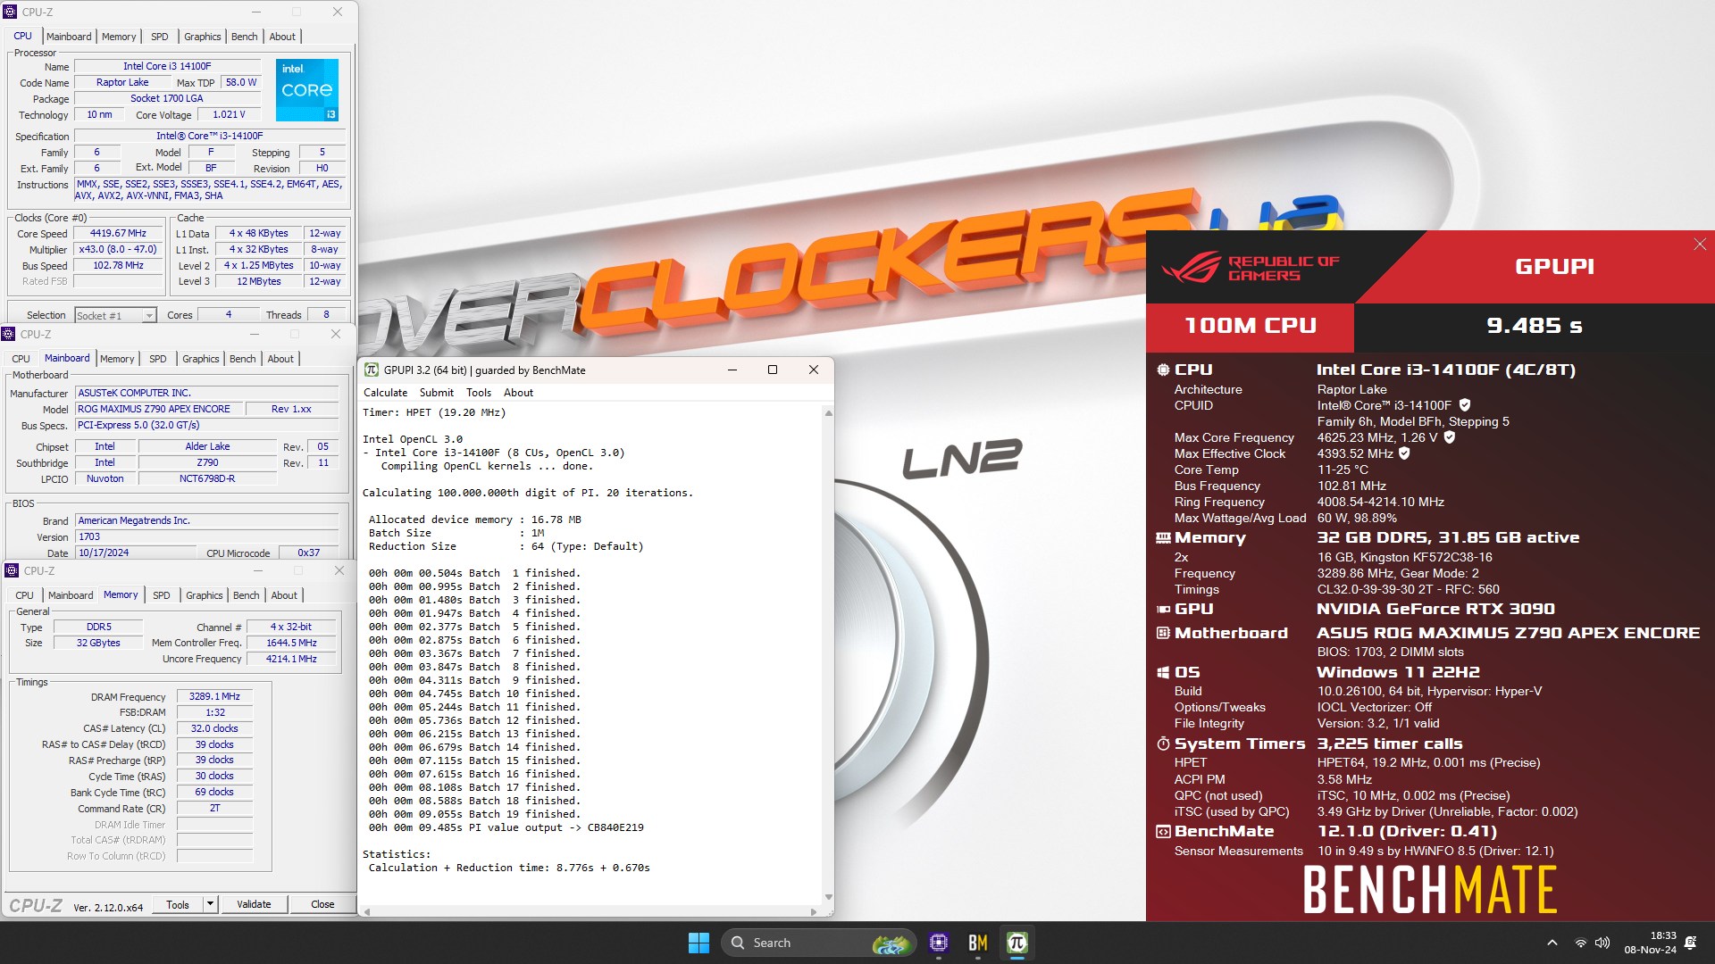Image resolution: width=1715 pixels, height=964 pixels.
Task: Open the CPU-Z taskbar icon
Action: (x=938, y=943)
